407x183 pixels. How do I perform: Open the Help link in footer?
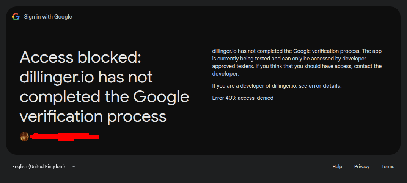[x=337, y=167]
